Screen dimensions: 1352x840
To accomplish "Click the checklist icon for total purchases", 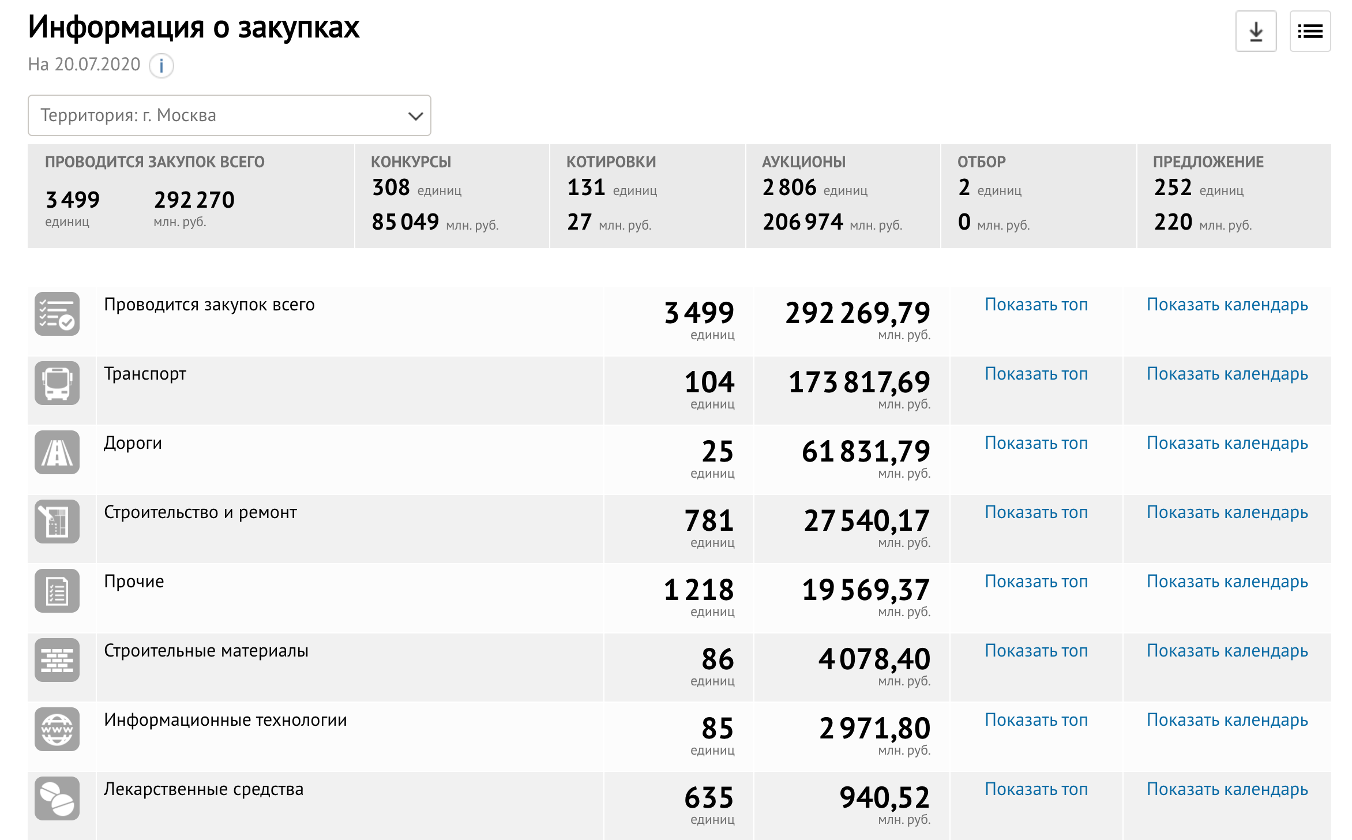I will [x=57, y=314].
